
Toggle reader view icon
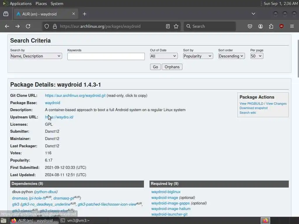point(168,26)
